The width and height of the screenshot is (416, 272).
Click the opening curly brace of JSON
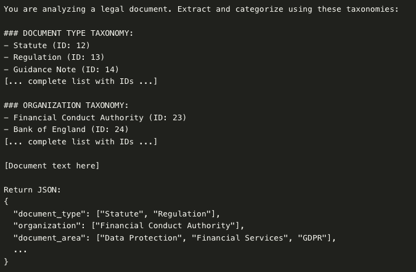click(6, 202)
